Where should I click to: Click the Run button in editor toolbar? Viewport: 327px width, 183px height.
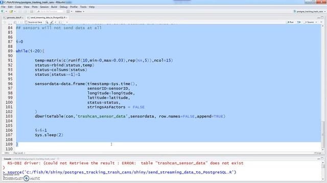[x=290, y=22]
